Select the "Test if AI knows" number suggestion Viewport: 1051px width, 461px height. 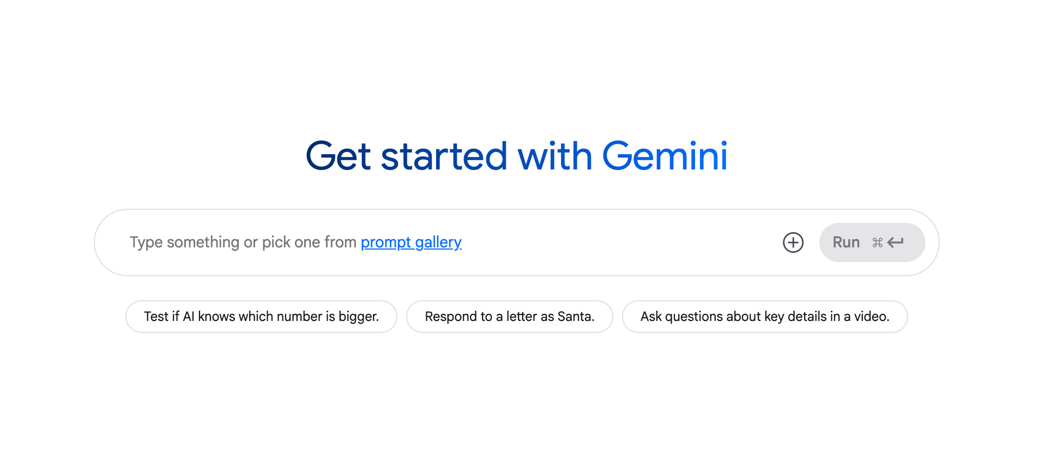click(x=261, y=317)
